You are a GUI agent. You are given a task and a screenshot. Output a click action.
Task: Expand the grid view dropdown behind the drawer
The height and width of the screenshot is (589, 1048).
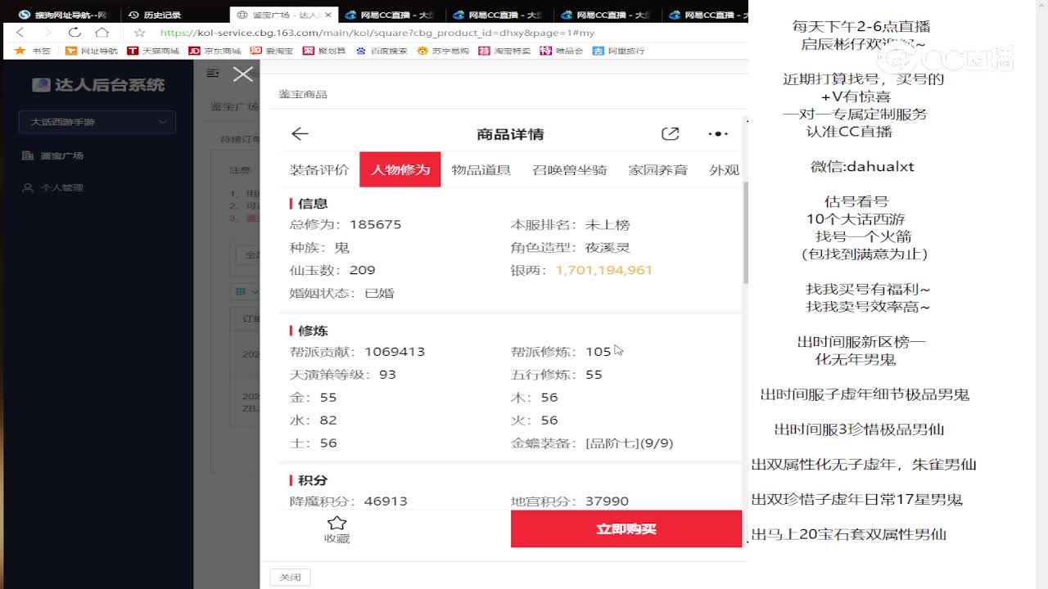point(246,291)
